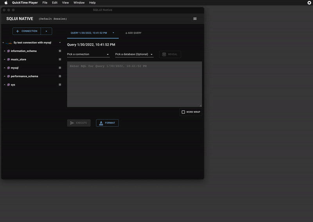The width and height of the screenshot is (313, 222).
Task: Expand the performance_schema database node
Action: pos(4,76)
